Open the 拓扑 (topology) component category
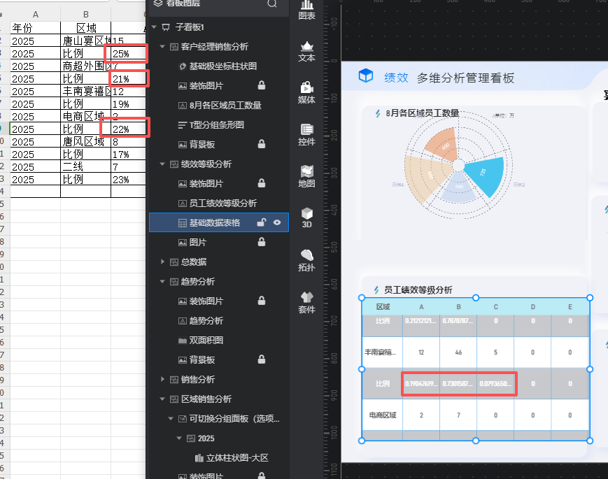Image resolution: width=608 pixels, height=479 pixels. pyautogui.click(x=306, y=259)
